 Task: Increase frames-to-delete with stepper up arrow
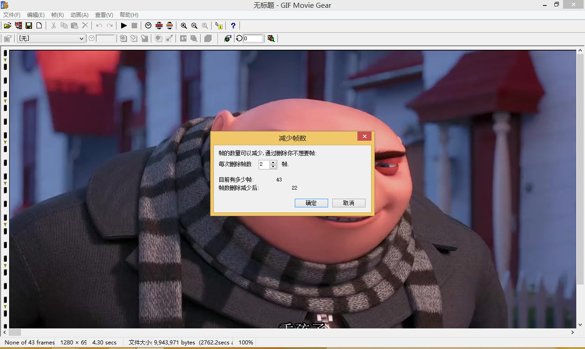(273, 162)
